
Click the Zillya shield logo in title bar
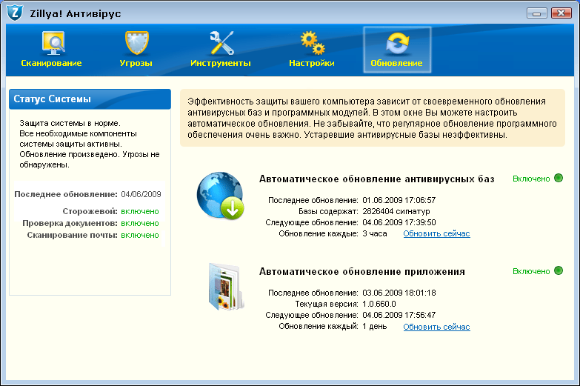click(15, 13)
